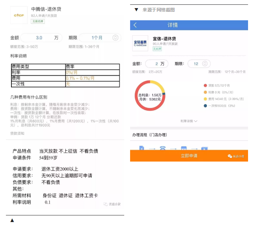Click the 额度范围: 2万-20万 text
Viewport: 258px width, 225px height.
pyautogui.click(x=147, y=72)
